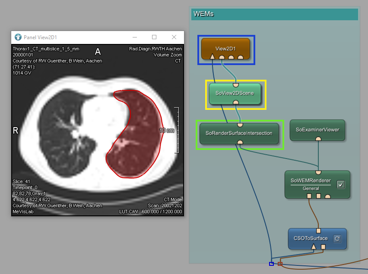Select the SoView2DScene module

tap(235, 93)
